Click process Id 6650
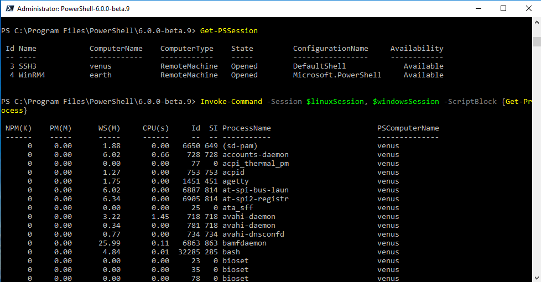Screen dimensions: 541x282 [x=191, y=146]
